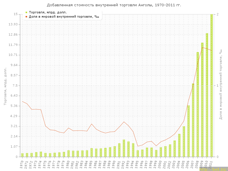
Task: Click the green legend marker for Торговля
Action: (26, 12)
